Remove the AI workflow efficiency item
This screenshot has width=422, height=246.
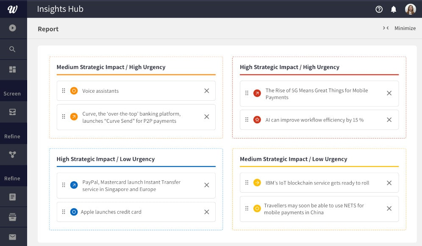[x=389, y=120]
